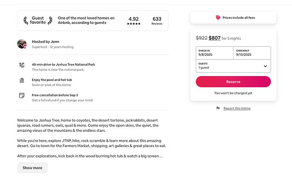Screen dimensions: 292x180
Task: Click the pool and hot tub icon
Action: tap(22, 81)
